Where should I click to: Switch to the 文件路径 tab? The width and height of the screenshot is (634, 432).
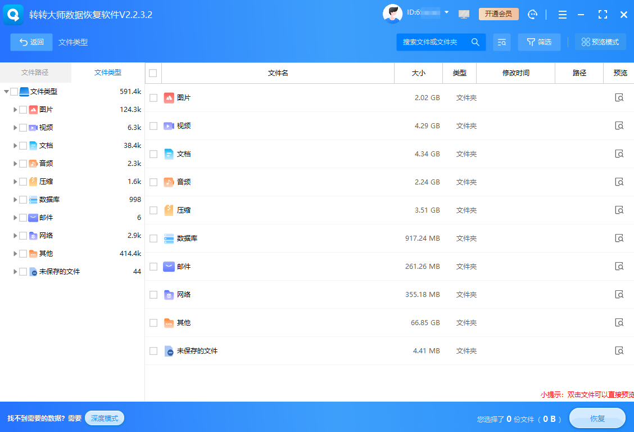[x=35, y=73]
